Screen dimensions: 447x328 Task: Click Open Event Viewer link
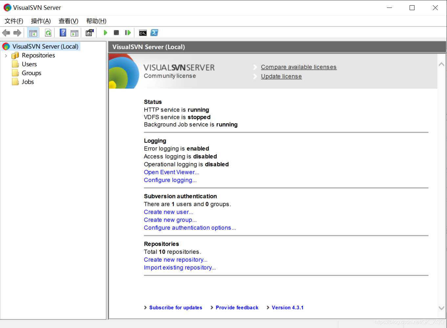[171, 172]
